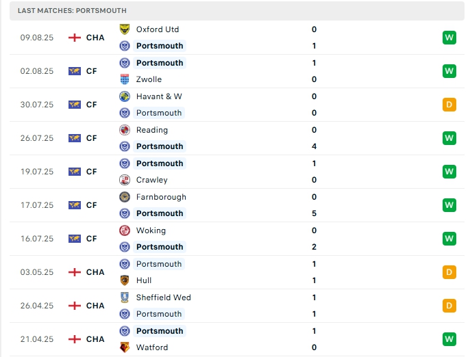Open the Sheffield Wed team name link
The width and height of the screenshot is (470, 357).
point(163,297)
